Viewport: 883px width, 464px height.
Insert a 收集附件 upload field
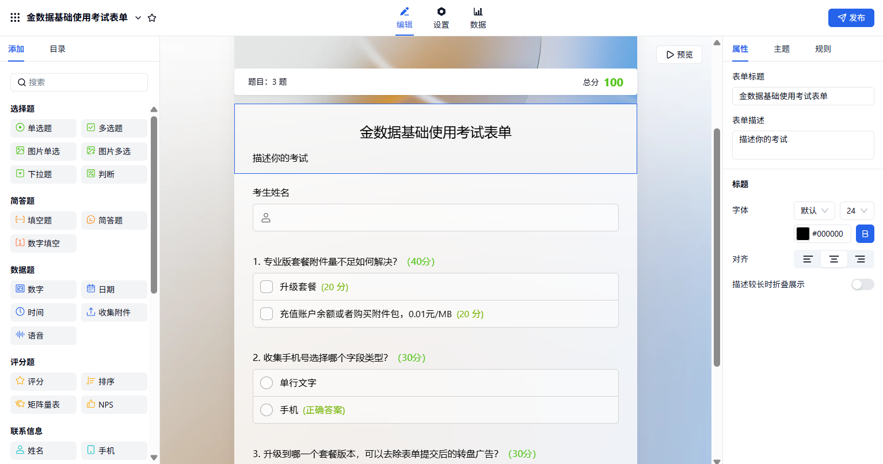pyautogui.click(x=114, y=313)
